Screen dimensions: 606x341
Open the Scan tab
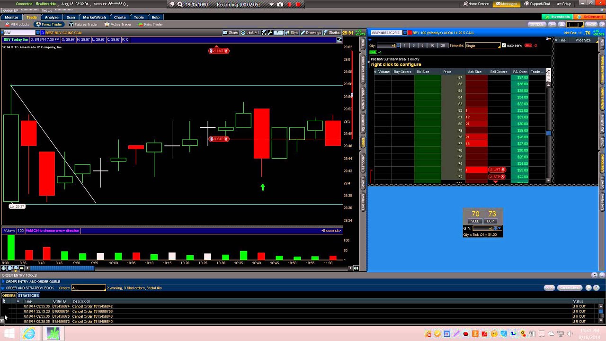click(71, 17)
